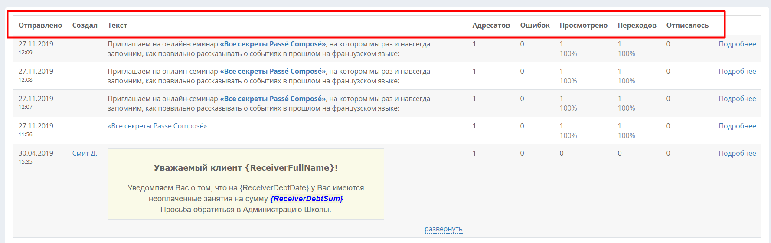Screen dimensions: 771x243
Task: Click the {ReceiverDebtSum} link in the email preview
Action: (x=307, y=199)
